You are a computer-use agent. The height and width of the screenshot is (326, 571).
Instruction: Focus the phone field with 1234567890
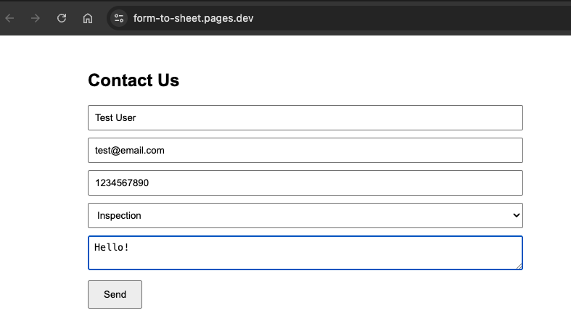tap(305, 183)
